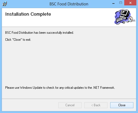Click the Installation Complete heading
This screenshot has height=113, width=138.
(28, 14)
